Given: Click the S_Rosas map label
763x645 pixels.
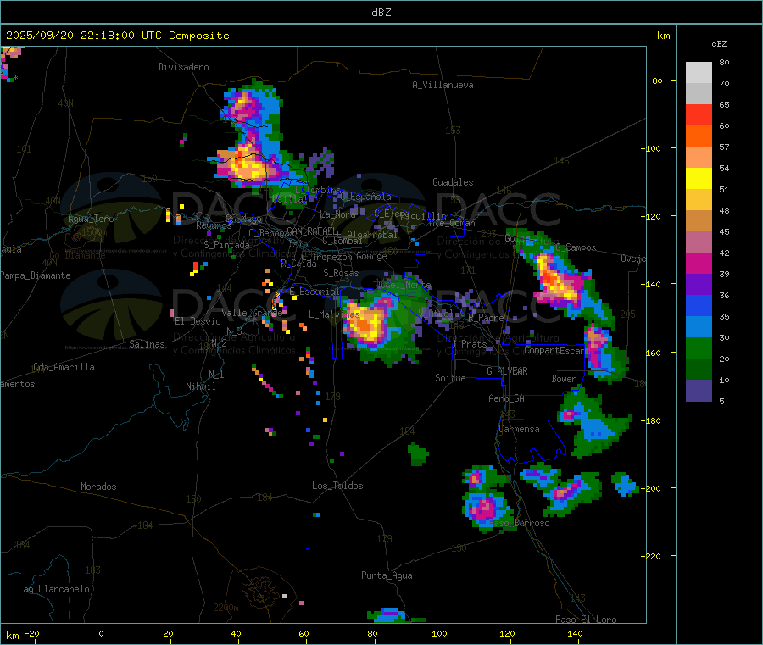Looking at the screenshot, I should (x=341, y=273).
